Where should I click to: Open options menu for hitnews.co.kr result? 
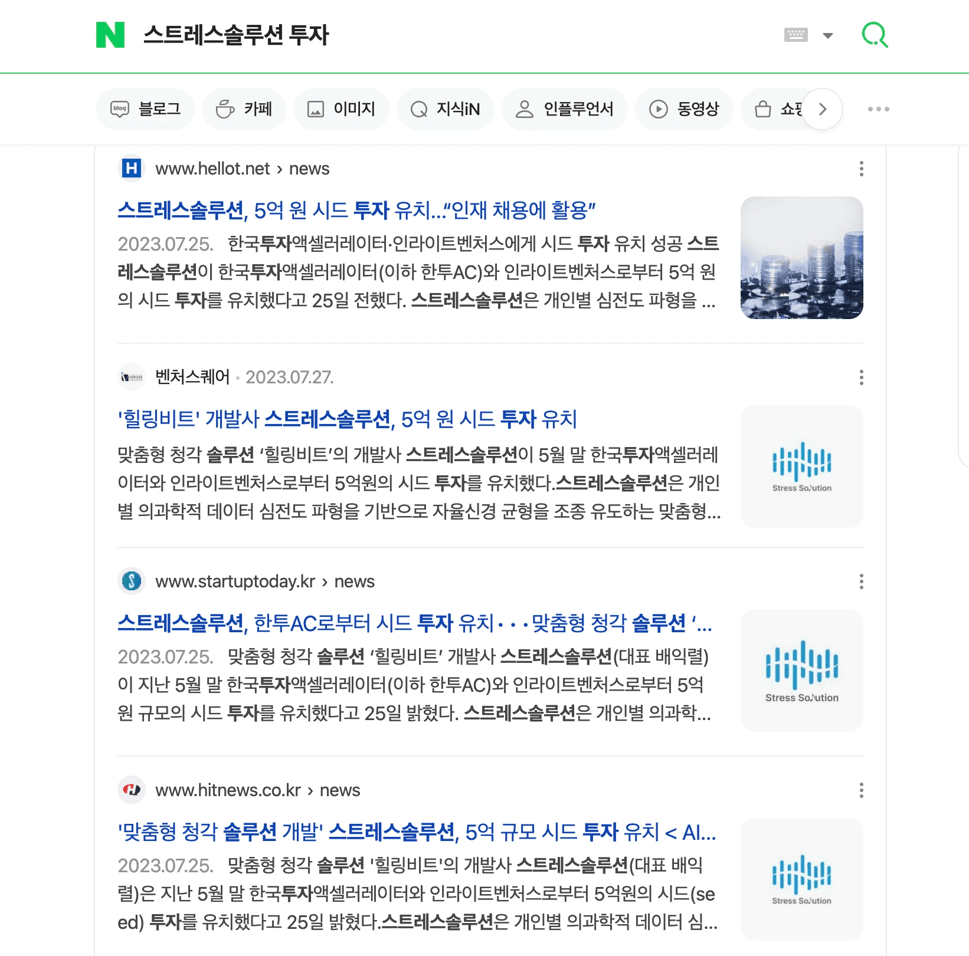point(861,790)
